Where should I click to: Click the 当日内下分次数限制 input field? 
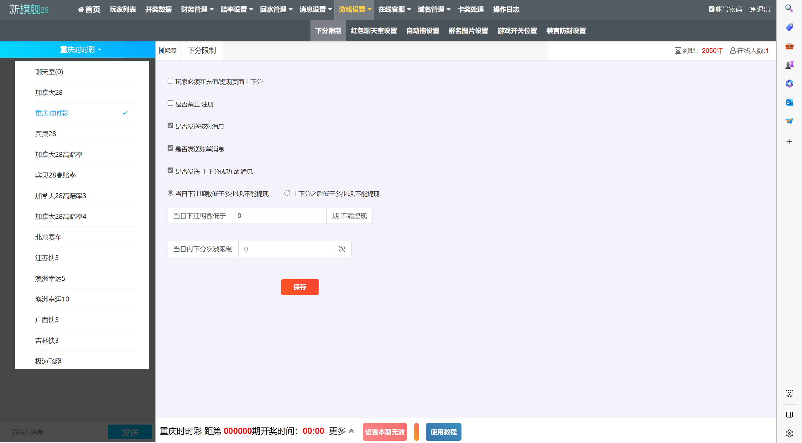[x=286, y=249]
